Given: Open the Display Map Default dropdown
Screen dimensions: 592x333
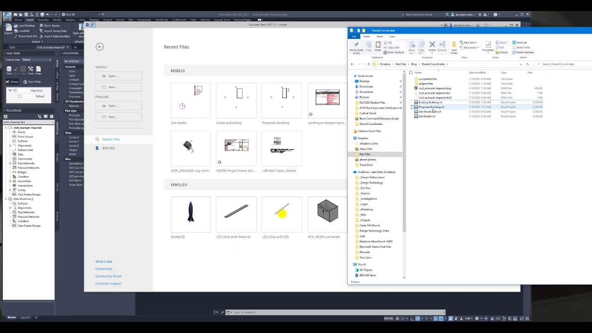Looking at the screenshot, I should point(36,60).
